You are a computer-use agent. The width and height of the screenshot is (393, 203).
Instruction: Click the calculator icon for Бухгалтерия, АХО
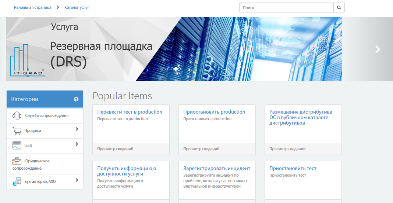(x=17, y=182)
